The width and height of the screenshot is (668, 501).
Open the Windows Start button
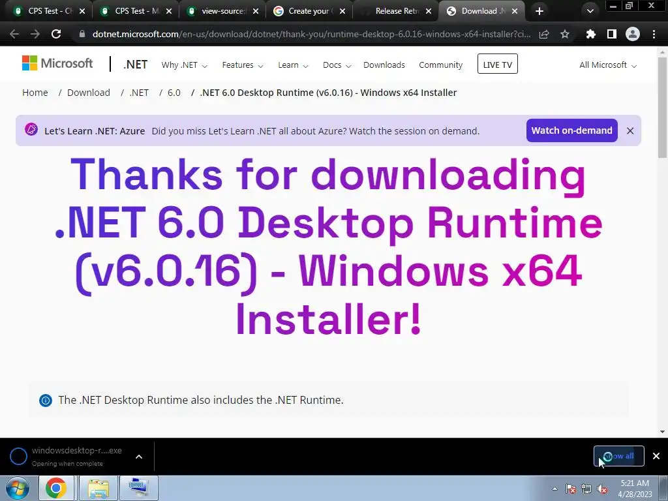click(x=16, y=488)
